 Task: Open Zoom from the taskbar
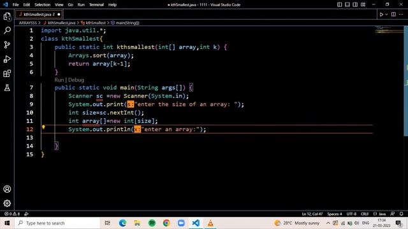coord(181,223)
